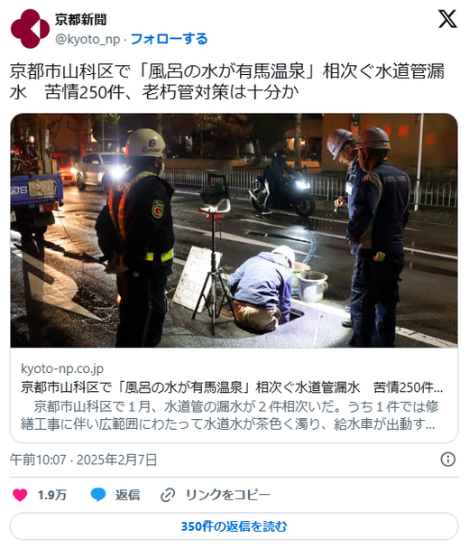Like the post via heart icon
The width and height of the screenshot is (469, 549).
(x=20, y=495)
